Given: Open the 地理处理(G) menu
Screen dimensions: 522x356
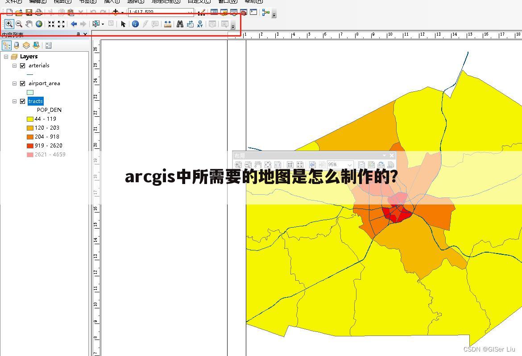Looking at the screenshot, I should pos(166,1).
